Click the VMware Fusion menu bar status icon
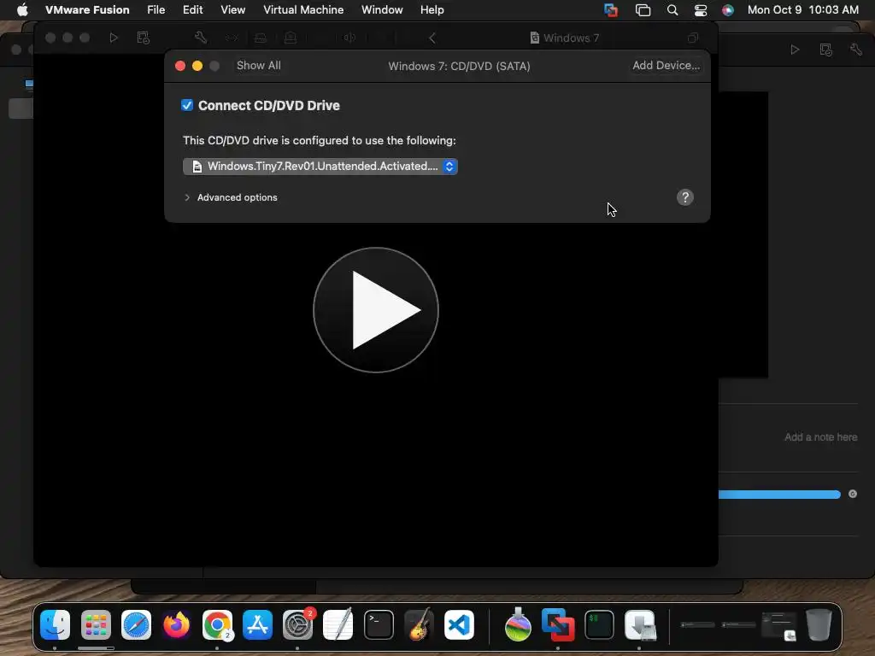Viewport: 875px width, 656px height. [x=611, y=10]
